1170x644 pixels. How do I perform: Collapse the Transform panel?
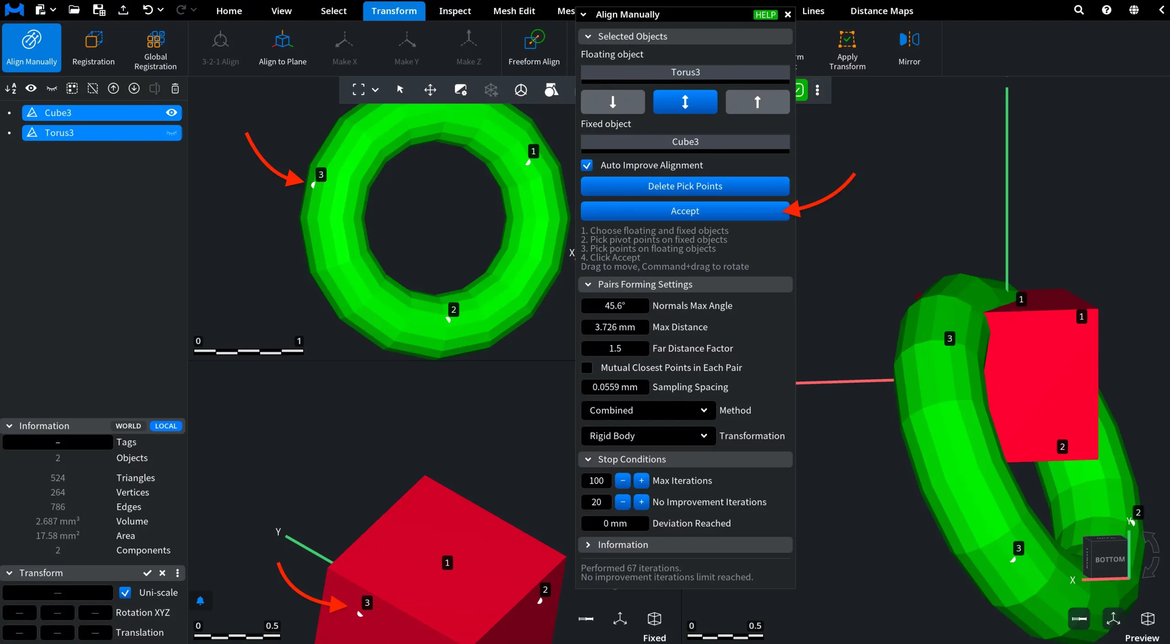click(9, 573)
